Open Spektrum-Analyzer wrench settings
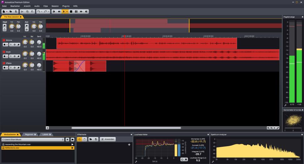 (x=212, y=162)
